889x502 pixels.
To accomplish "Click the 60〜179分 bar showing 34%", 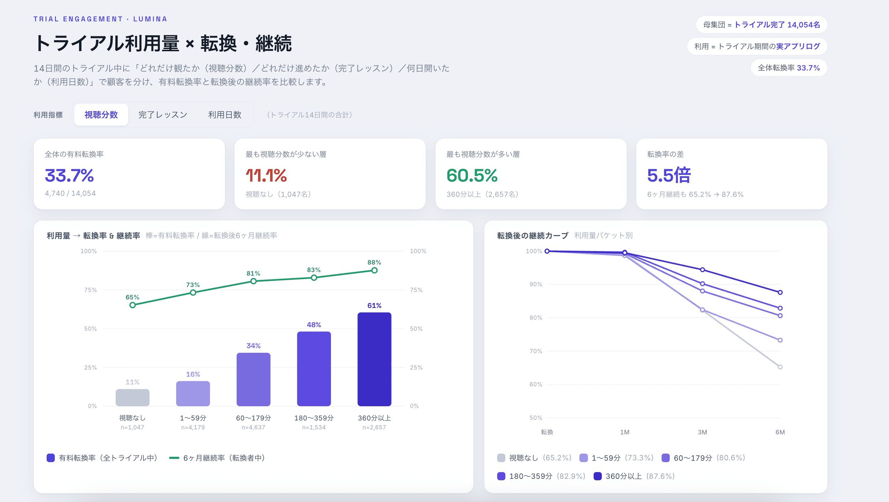I will (x=253, y=379).
